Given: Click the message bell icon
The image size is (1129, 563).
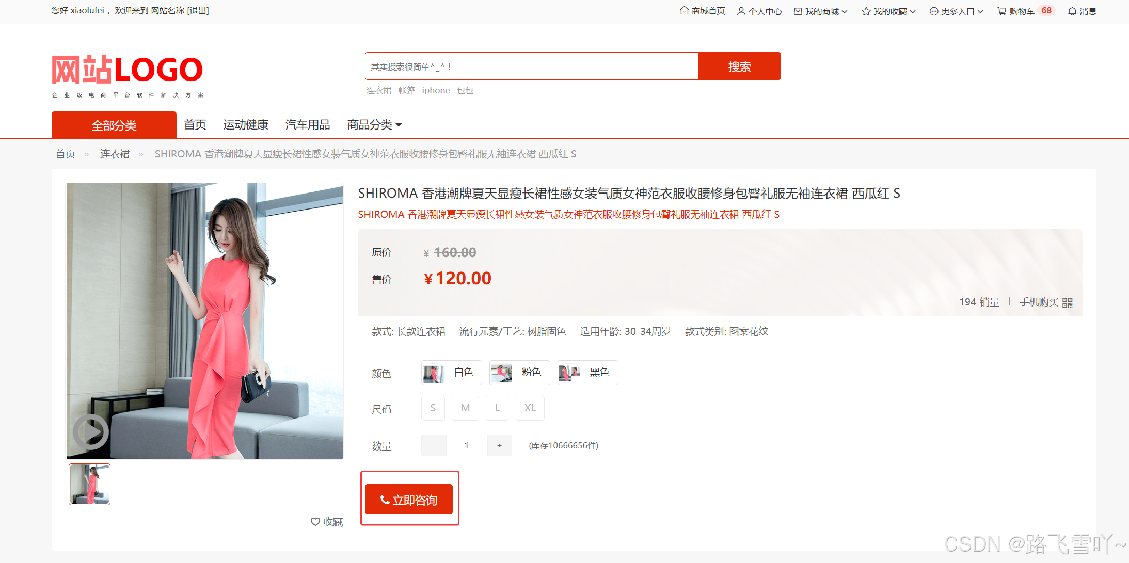Looking at the screenshot, I should 1072,11.
